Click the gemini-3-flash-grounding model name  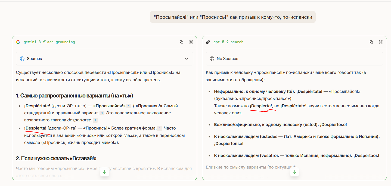[x=49, y=42]
